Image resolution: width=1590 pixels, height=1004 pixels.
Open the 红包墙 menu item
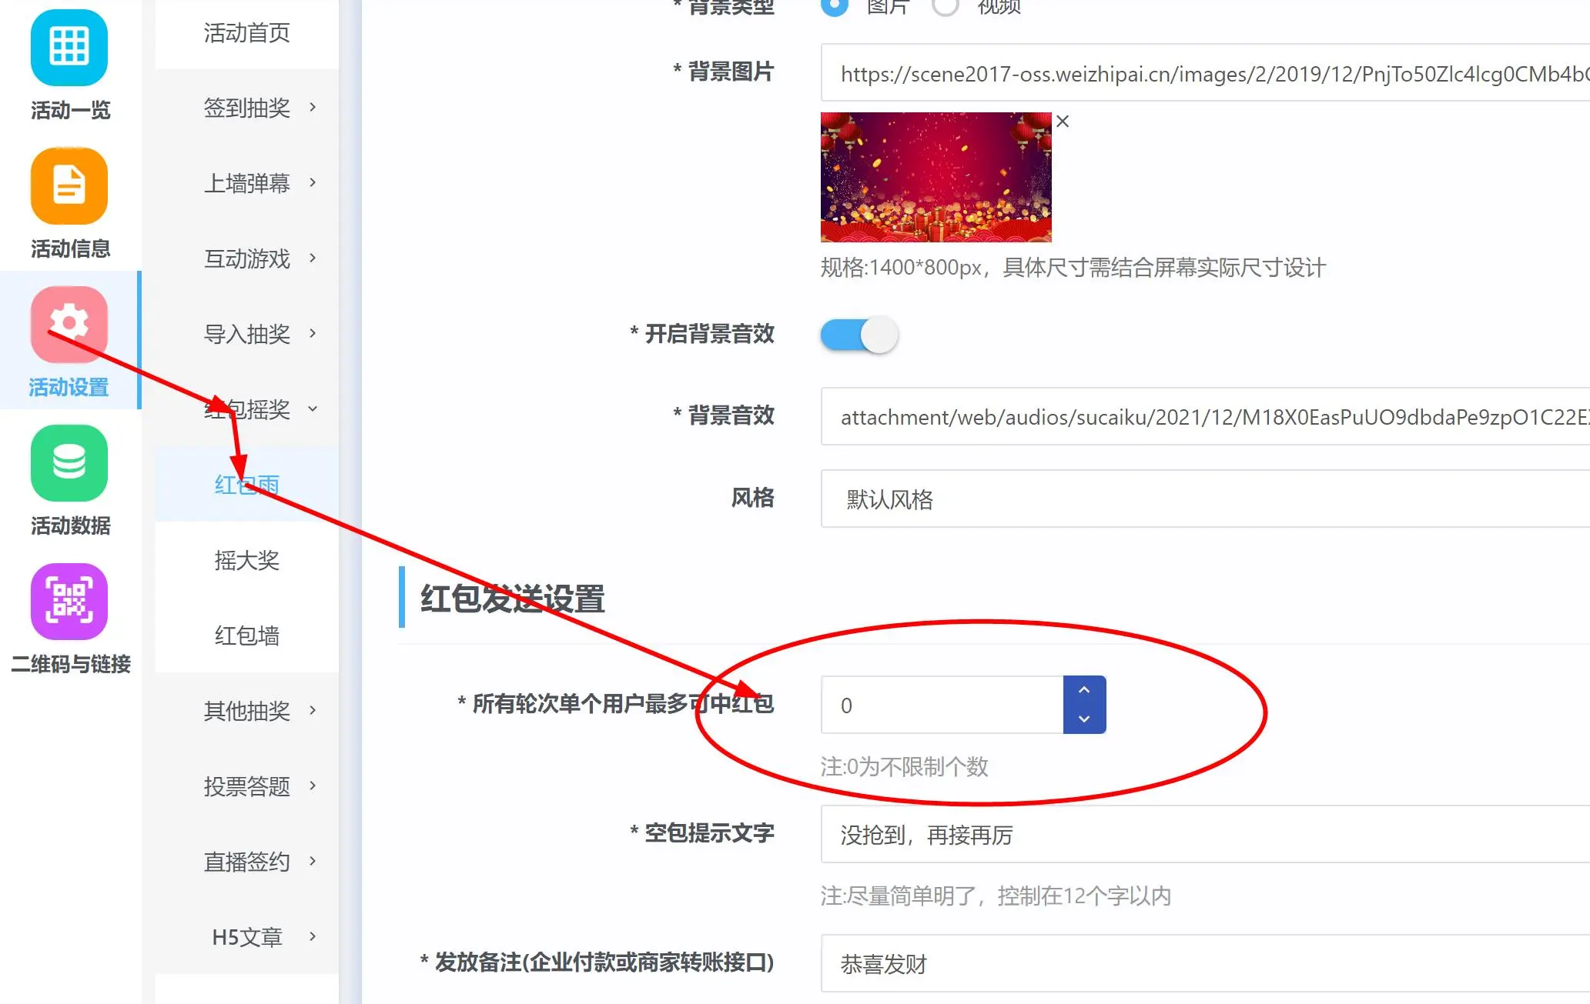tap(247, 635)
